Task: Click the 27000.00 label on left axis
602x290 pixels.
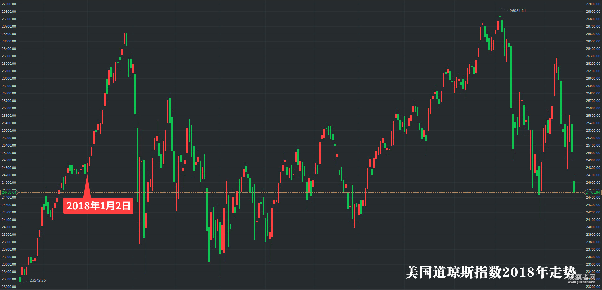Action: (9, 4)
